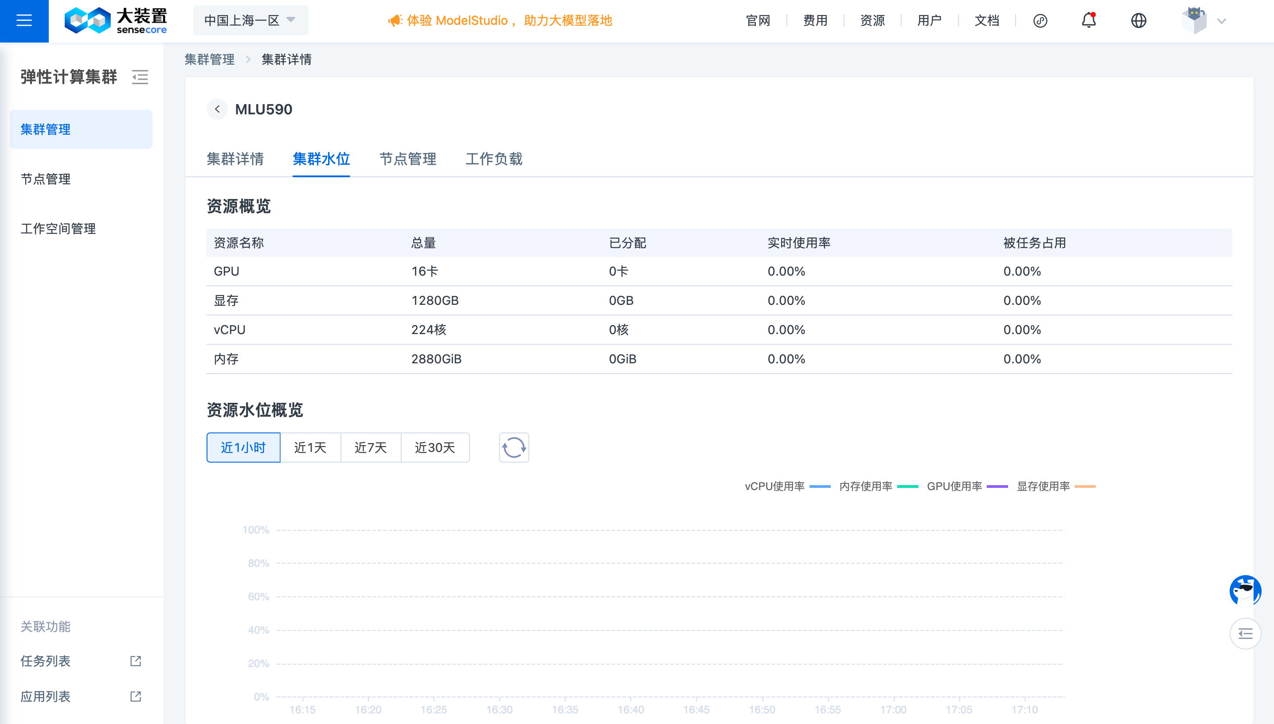
Task: Click the MLU590 cluster title
Action: pos(264,109)
